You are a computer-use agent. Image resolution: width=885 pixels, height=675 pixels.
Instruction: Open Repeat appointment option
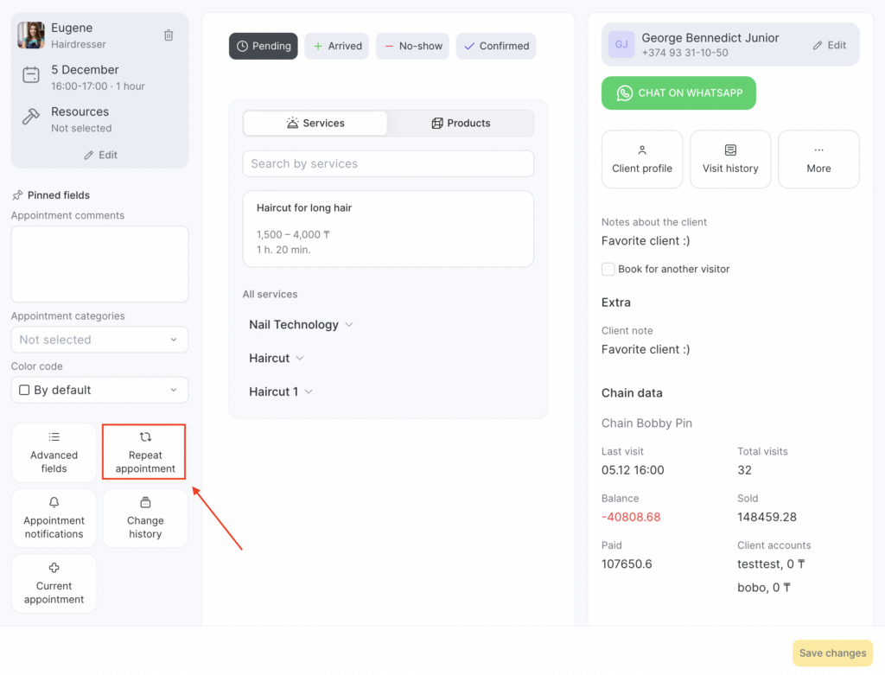(x=145, y=453)
